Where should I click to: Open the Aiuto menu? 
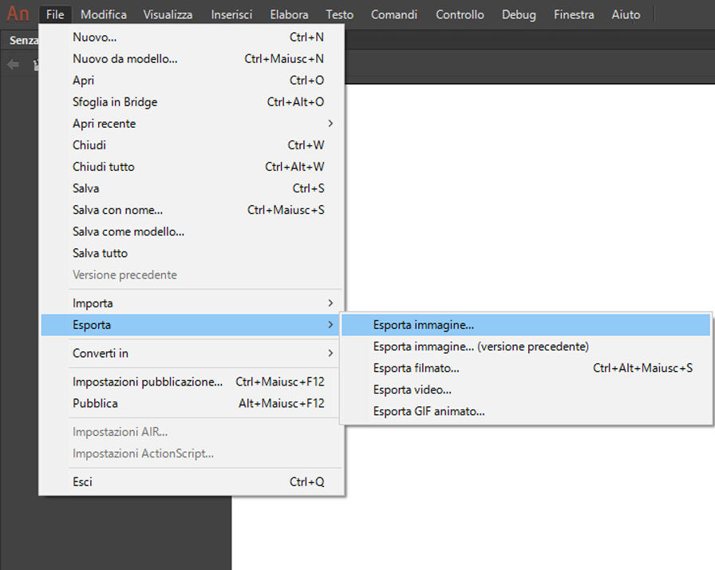coord(626,14)
